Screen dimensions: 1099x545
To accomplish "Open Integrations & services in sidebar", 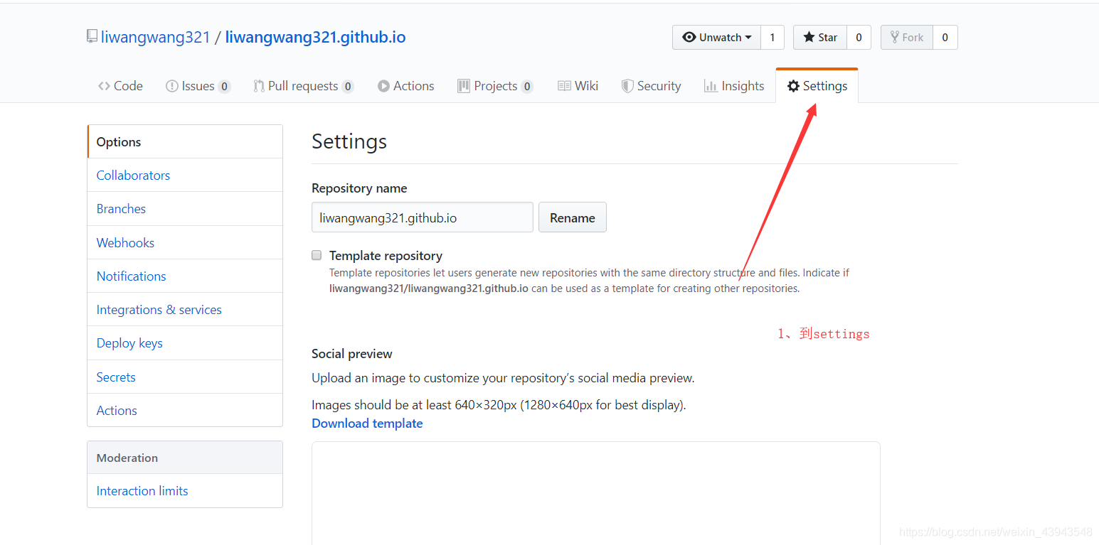I will point(185,310).
